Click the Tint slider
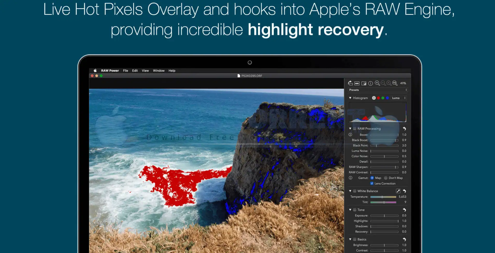The height and width of the screenshot is (253, 495). [383, 202]
